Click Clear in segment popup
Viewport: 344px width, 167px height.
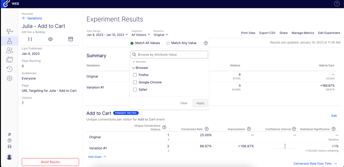click(184, 103)
